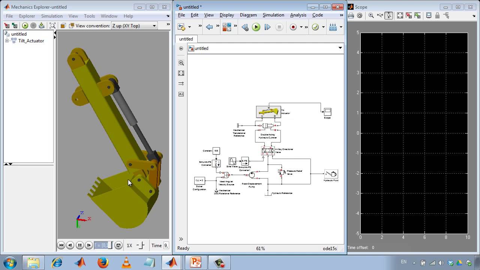Select the untitled model tab in Simulink
Viewport: 480px width, 270px height.
[186, 39]
